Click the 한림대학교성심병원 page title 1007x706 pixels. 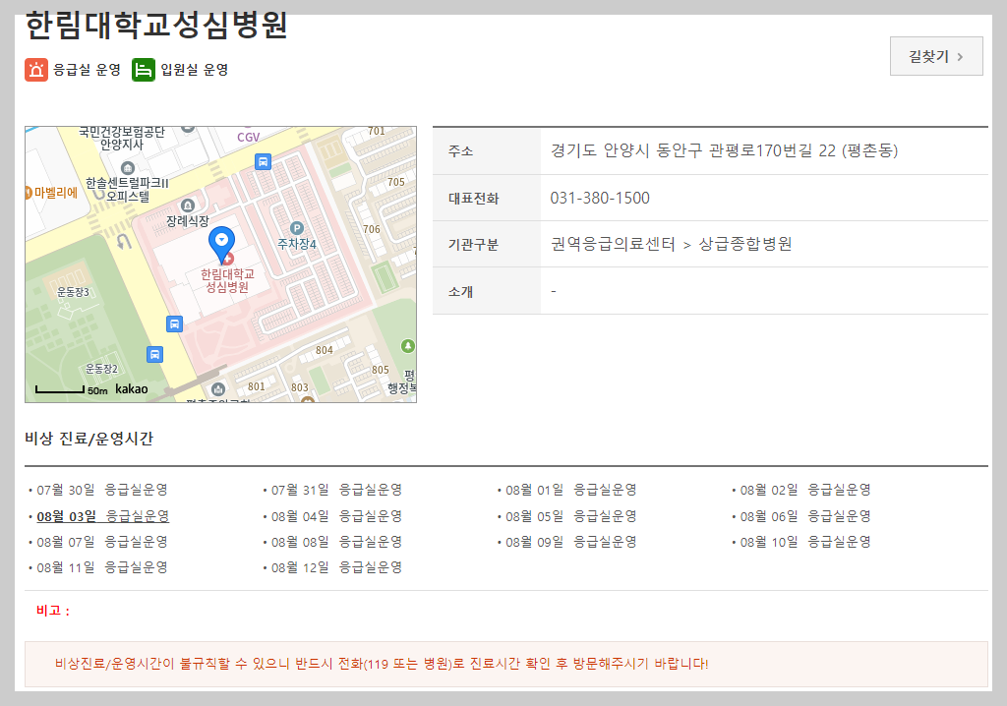tap(156, 26)
